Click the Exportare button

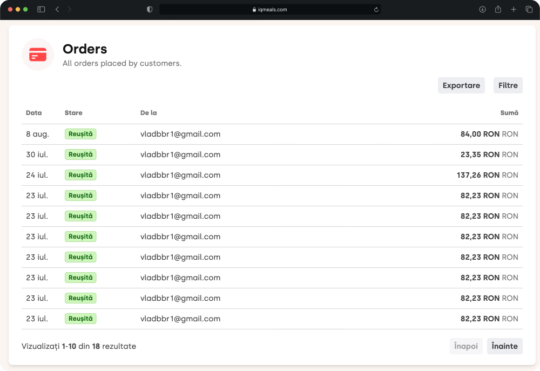pyautogui.click(x=461, y=85)
